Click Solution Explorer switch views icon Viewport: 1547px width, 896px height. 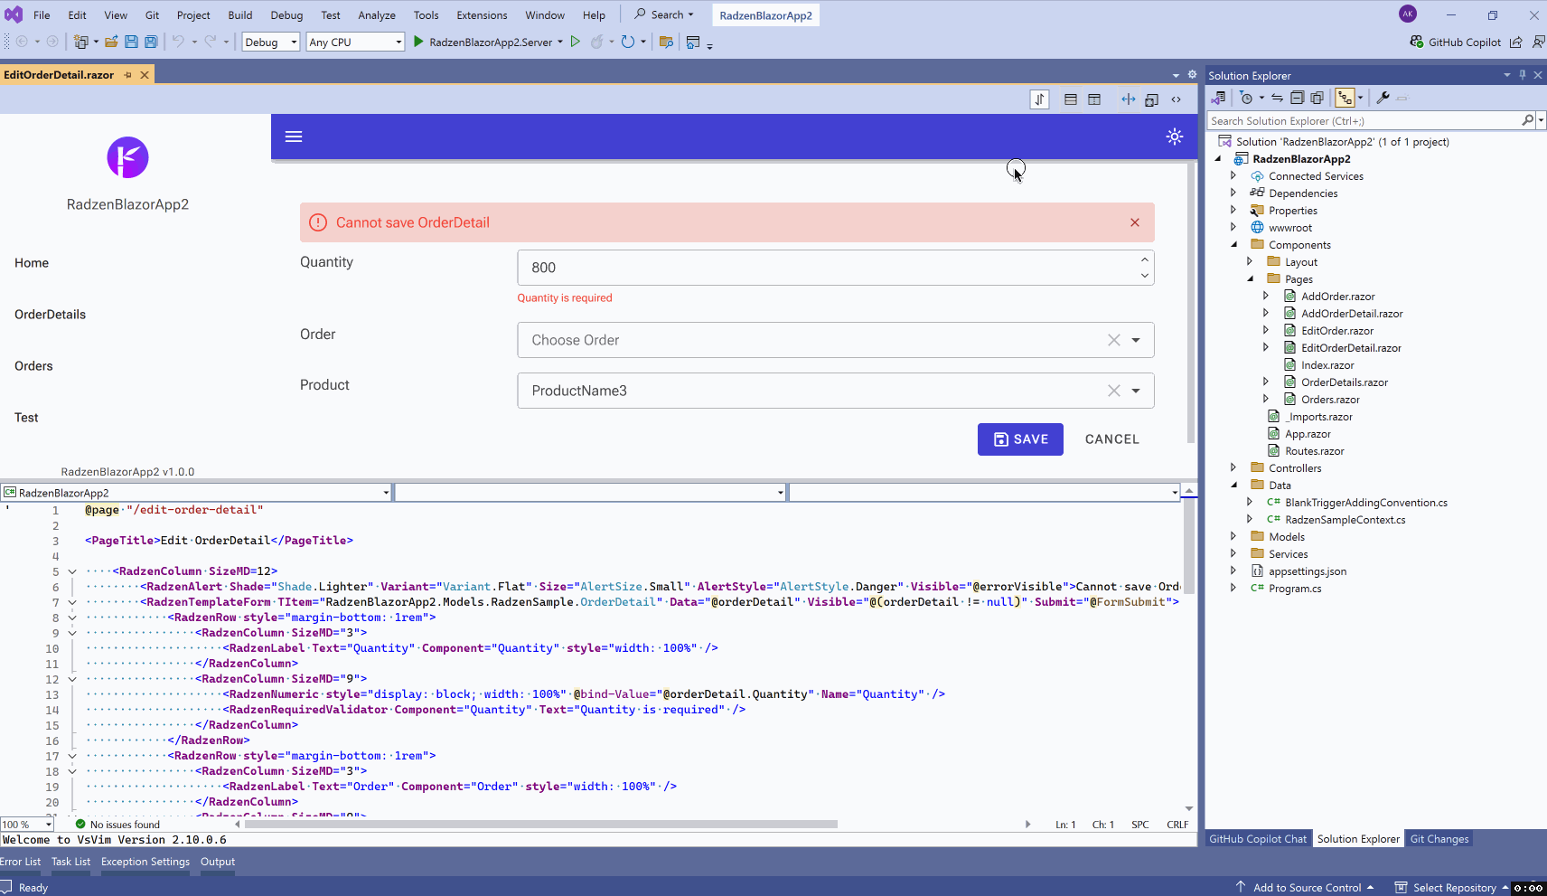(x=1218, y=98)
